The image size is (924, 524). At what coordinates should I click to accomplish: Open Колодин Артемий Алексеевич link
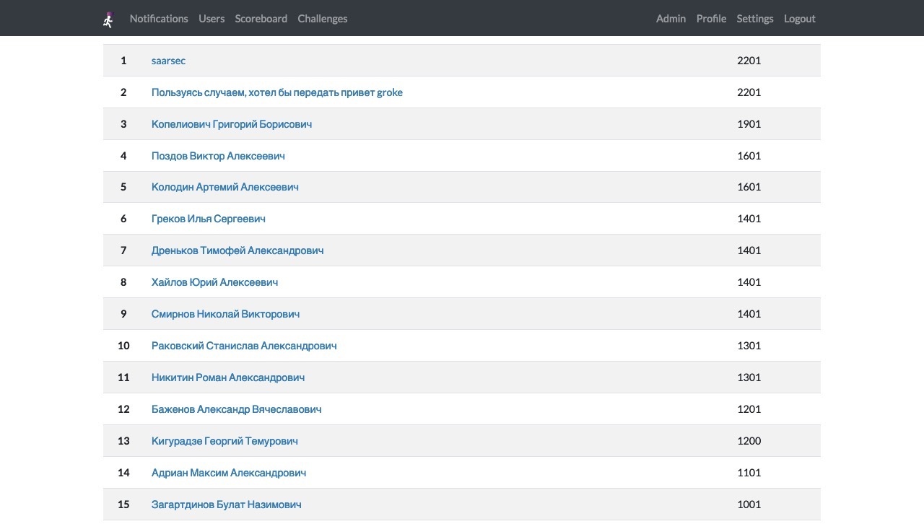coord(225,187)
